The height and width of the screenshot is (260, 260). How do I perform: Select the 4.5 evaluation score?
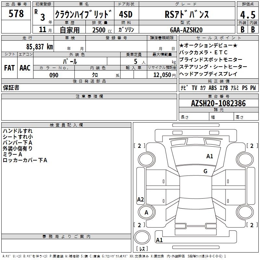click(x=247, y=15)
